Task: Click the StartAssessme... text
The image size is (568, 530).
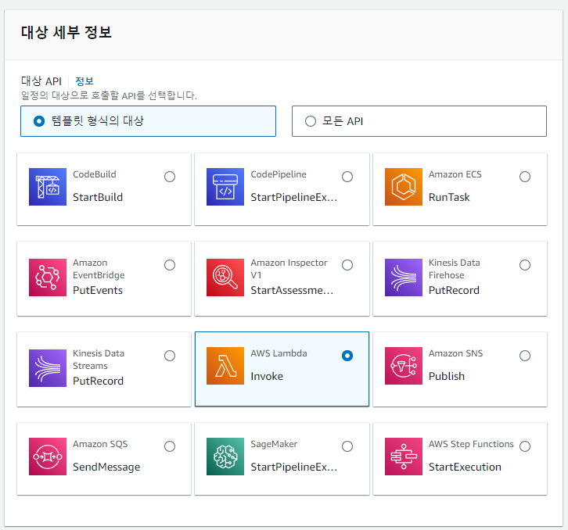Action: point(292,290)
